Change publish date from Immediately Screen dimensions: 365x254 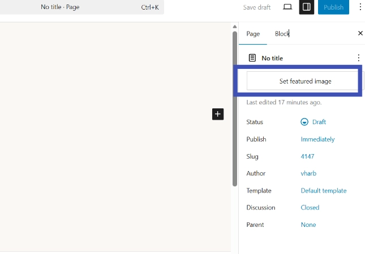point(317,139)
